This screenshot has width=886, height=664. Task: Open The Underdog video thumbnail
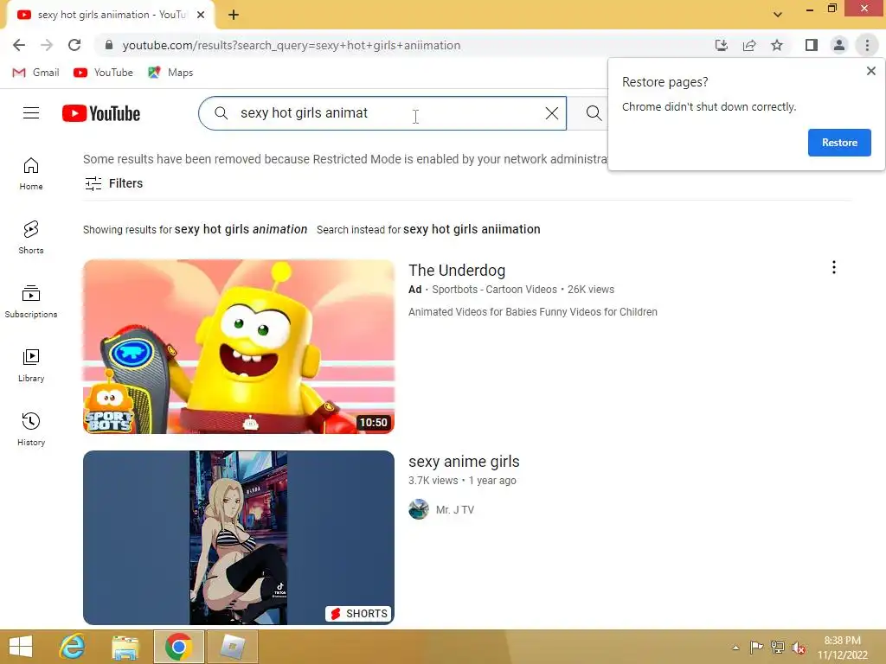click(x=239, y=346)
